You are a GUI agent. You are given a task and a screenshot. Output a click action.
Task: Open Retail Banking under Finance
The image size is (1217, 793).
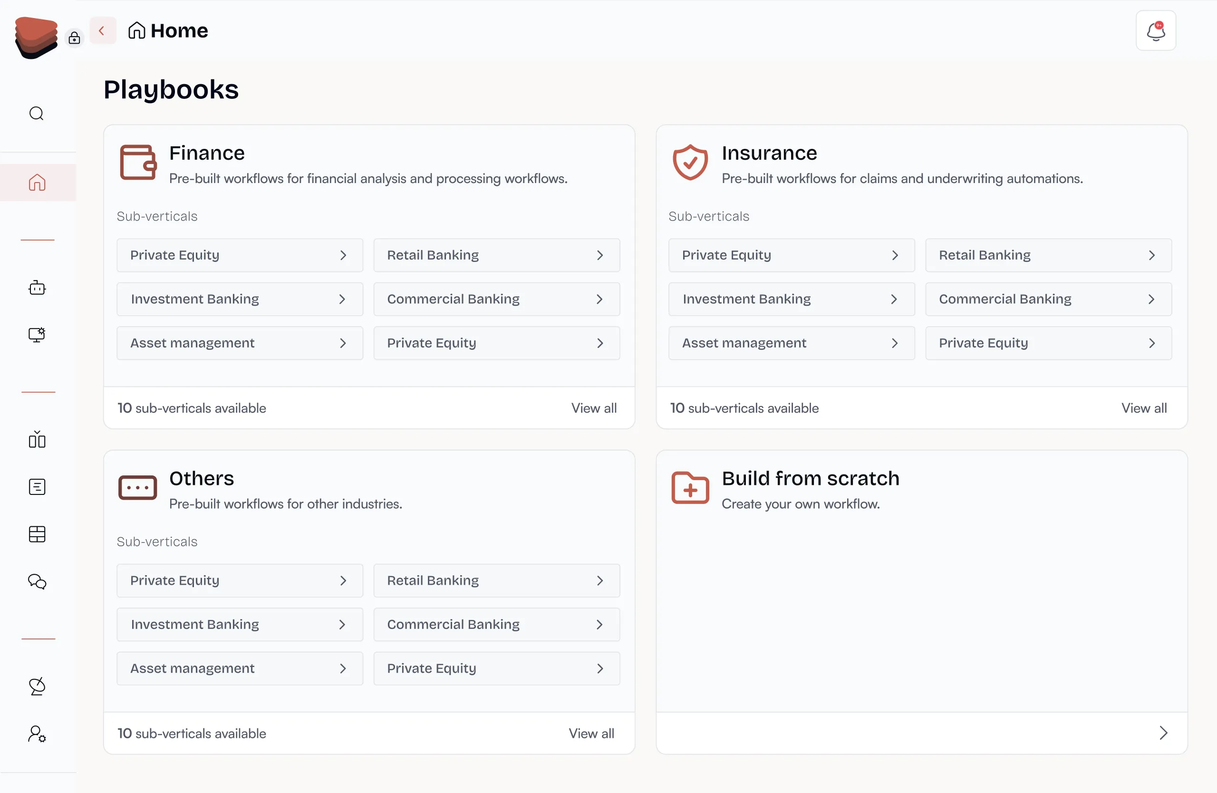pyautogui.click(x=496, y=255)
